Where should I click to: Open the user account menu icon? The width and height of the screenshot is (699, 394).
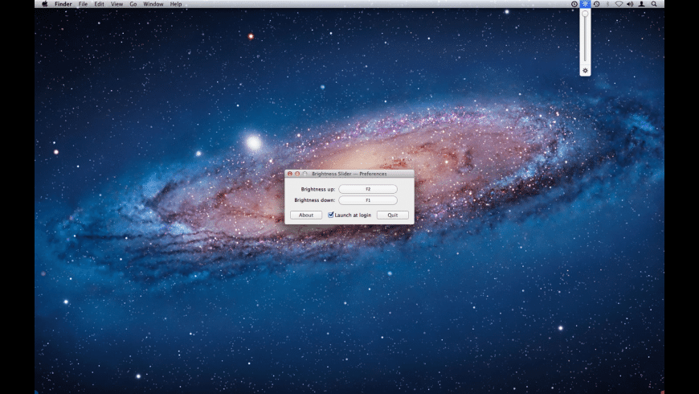click(641, 4)
